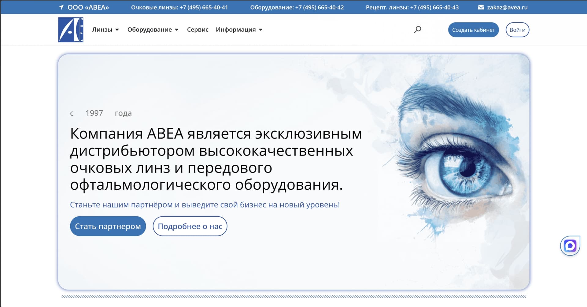Click the tagline "Станьте нашим партнёром"

[205, 205]
